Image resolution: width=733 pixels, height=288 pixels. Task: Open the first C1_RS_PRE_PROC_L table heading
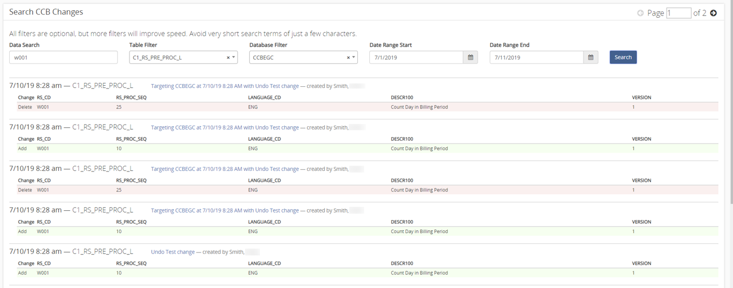[103, 86]
